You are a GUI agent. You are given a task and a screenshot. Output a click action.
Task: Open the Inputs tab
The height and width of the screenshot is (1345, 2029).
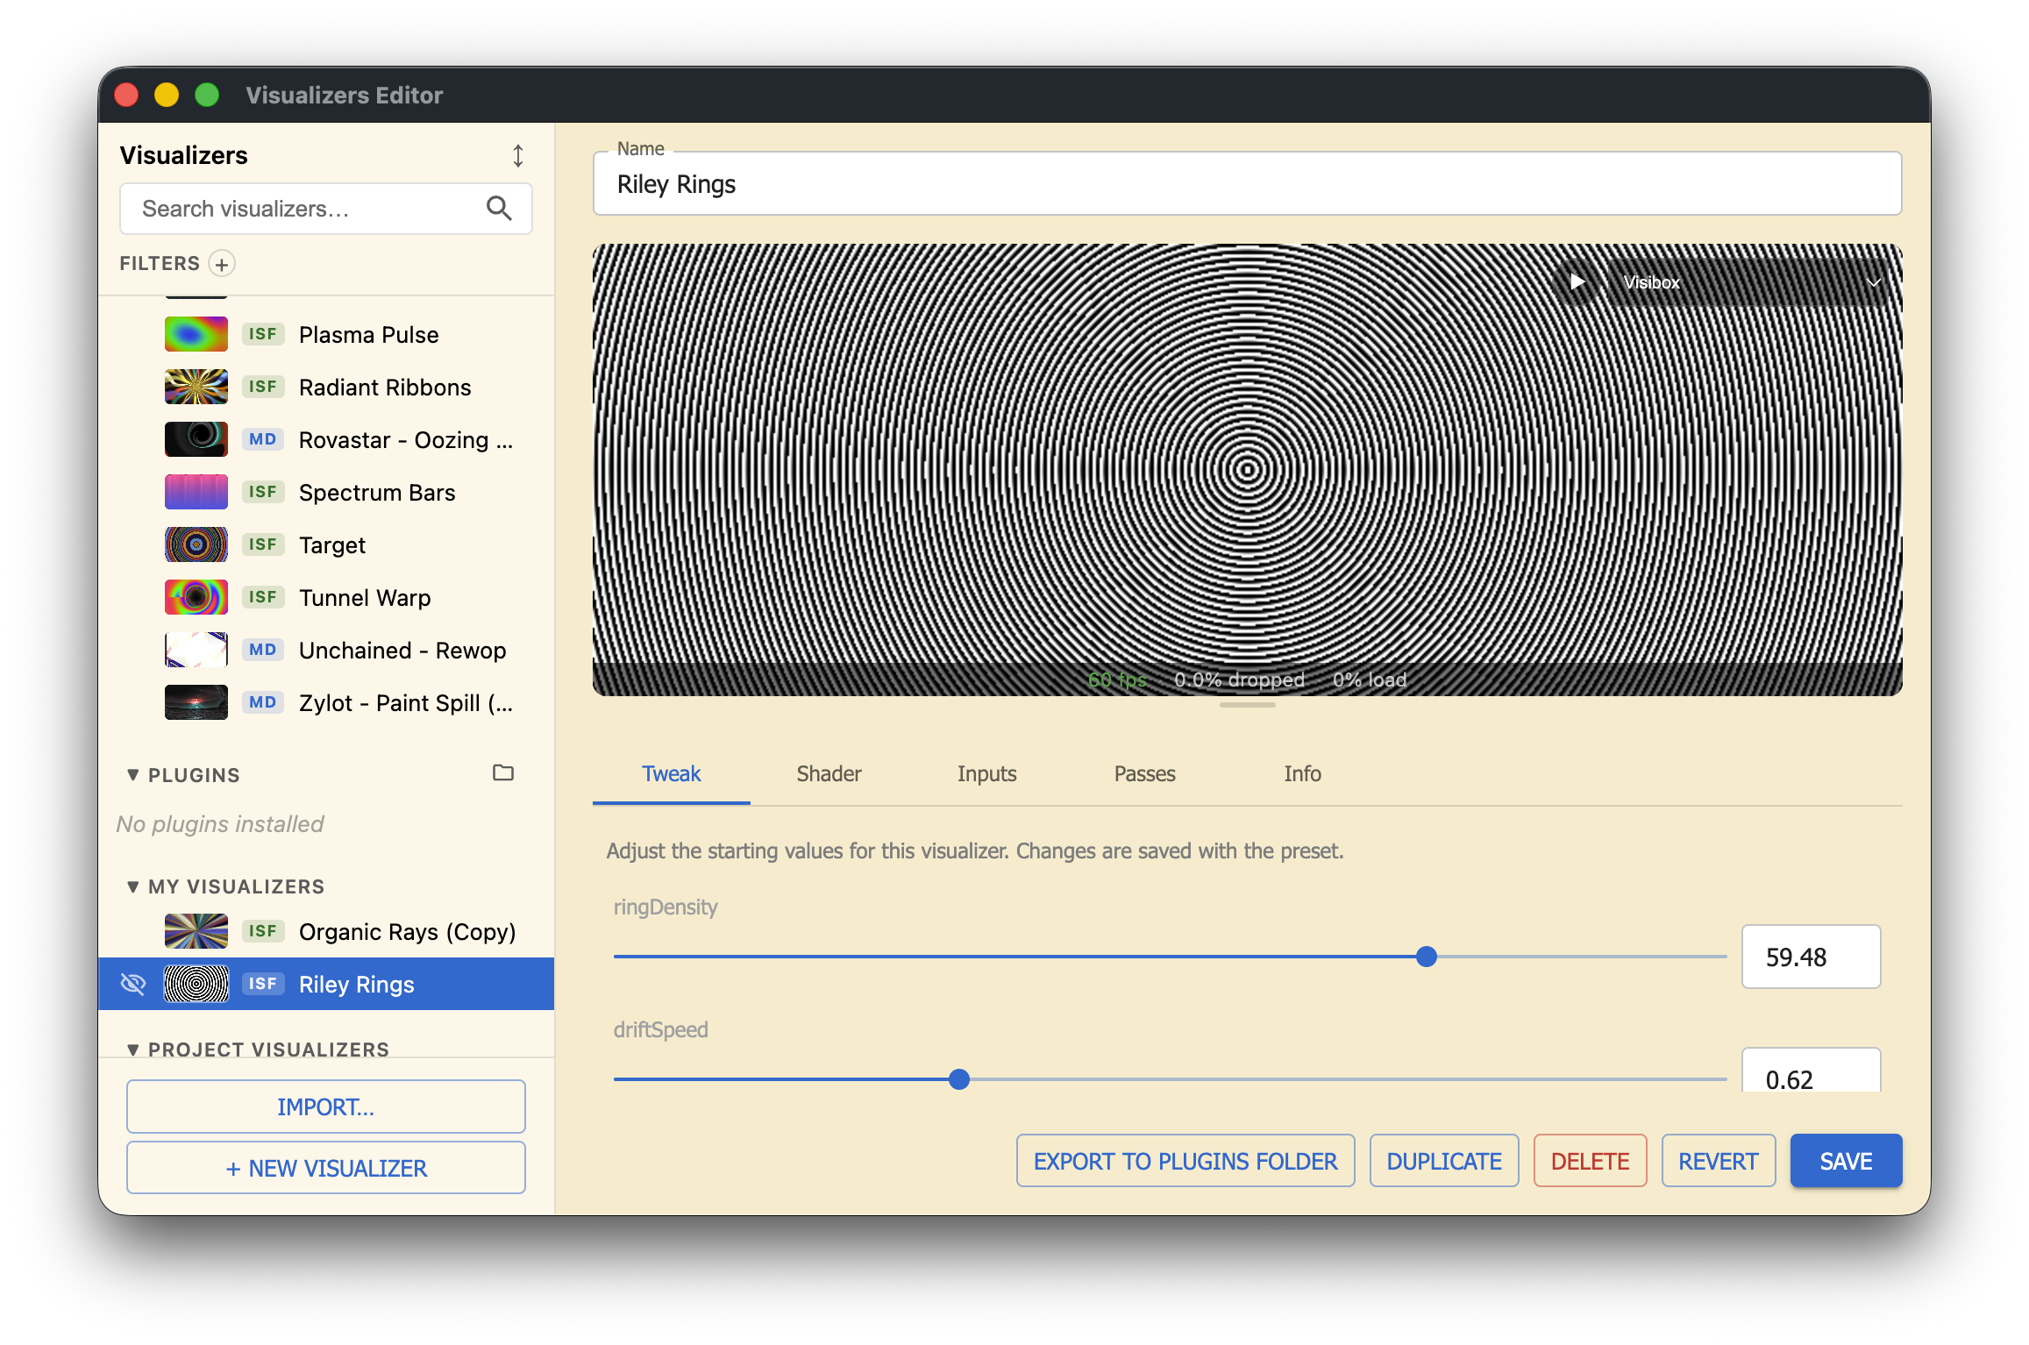click(986, 773)
